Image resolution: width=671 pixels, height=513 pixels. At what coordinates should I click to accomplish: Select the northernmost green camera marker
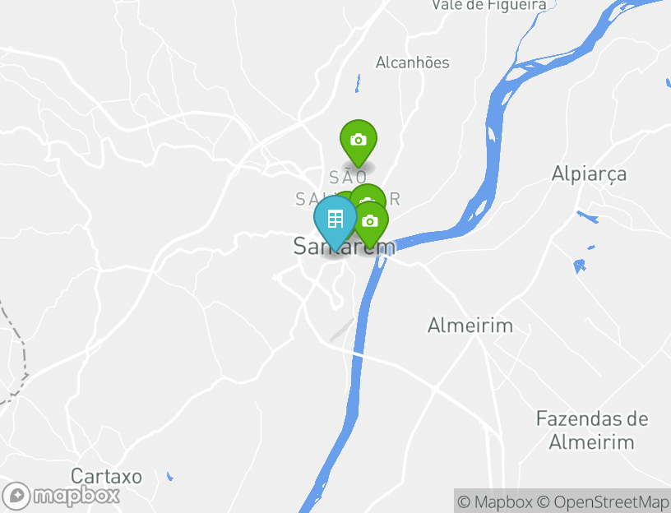point(359,142)
